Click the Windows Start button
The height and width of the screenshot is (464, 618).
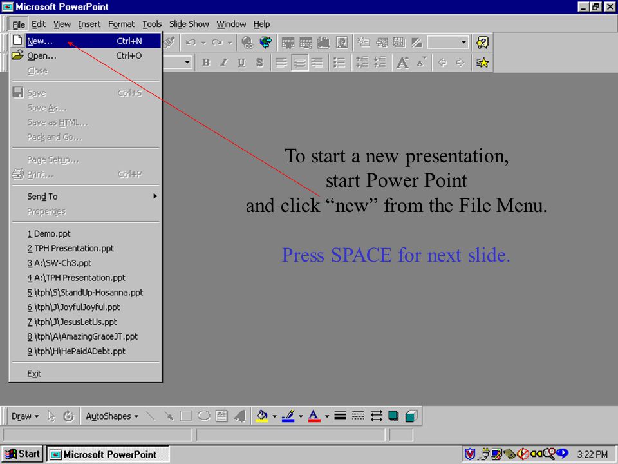click(22, 454)
